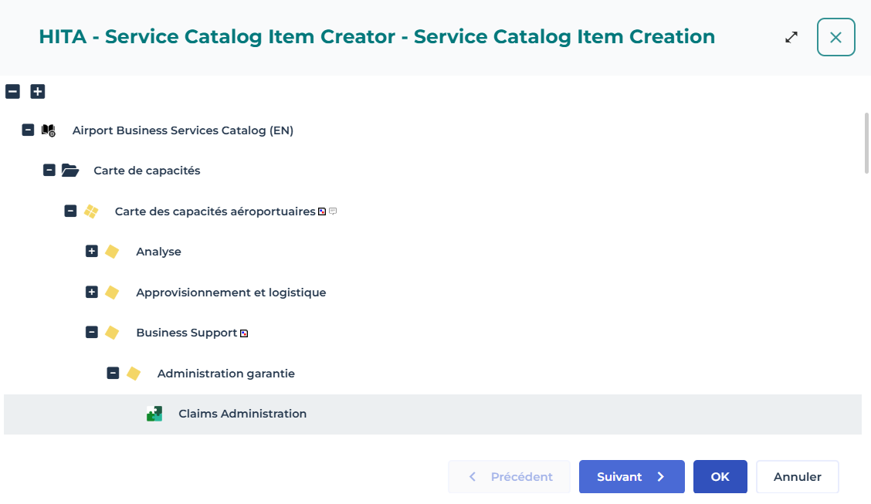Expand the dialog with the fullscreen arrows icon

(791, 37)
